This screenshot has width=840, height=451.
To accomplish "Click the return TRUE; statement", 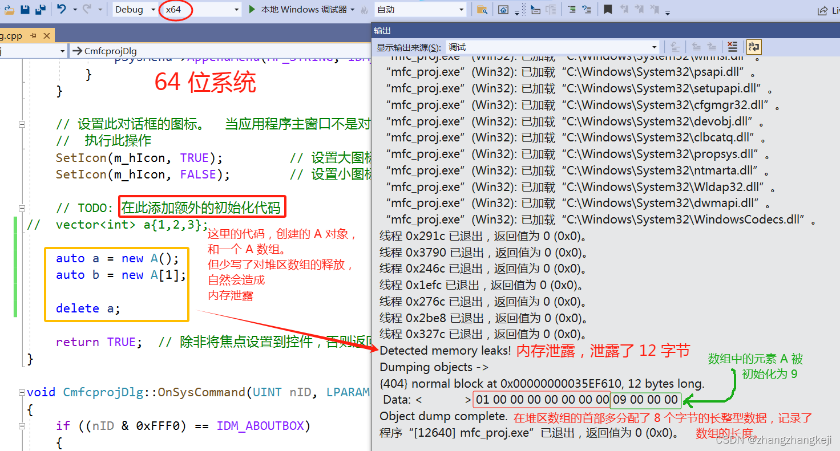I will pos(99,342).
